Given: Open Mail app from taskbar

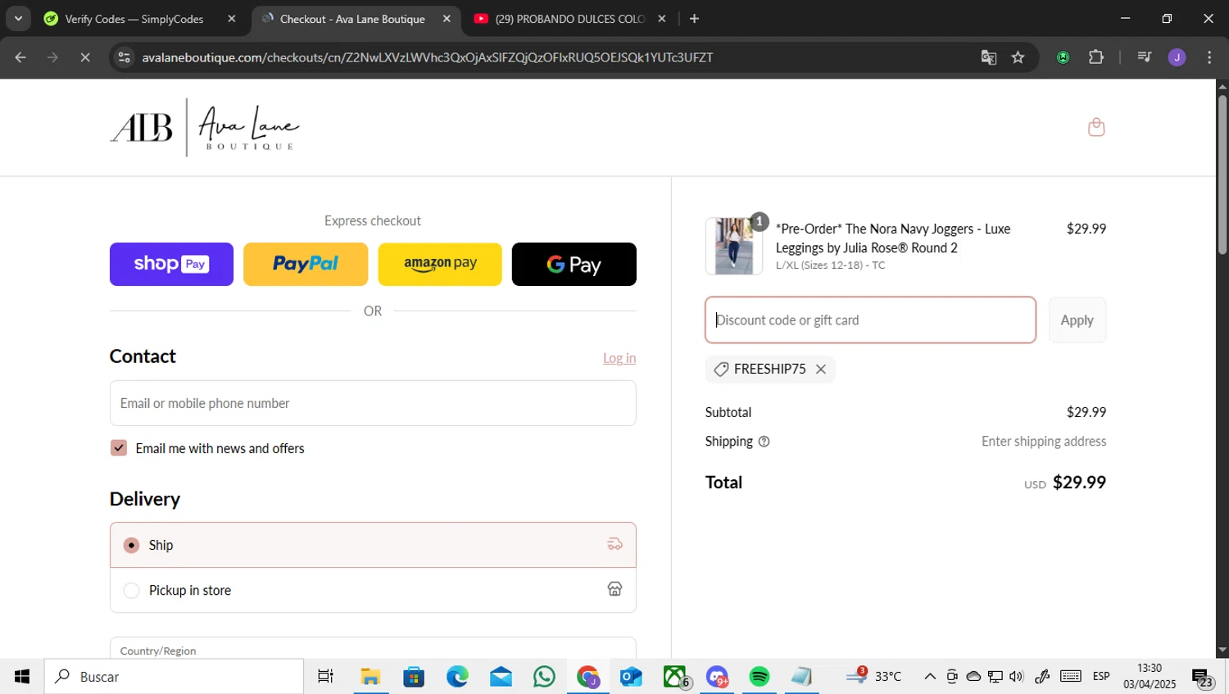Looking at the screenshot, I should [x=501, y=677].
